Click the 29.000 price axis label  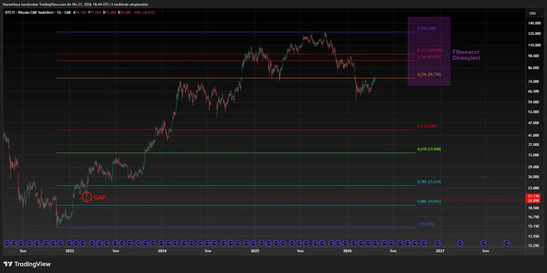[533, 167]
